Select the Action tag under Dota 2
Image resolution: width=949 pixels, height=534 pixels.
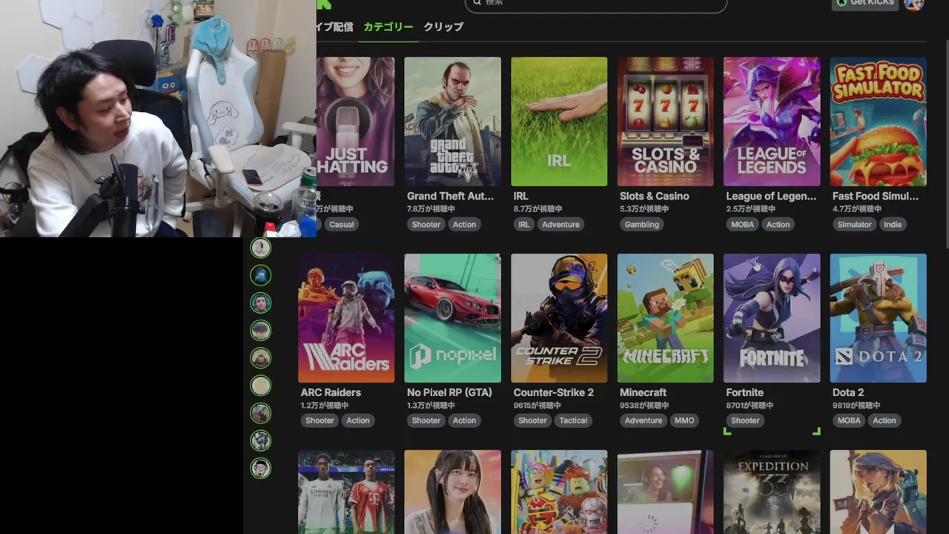[884, 421]
